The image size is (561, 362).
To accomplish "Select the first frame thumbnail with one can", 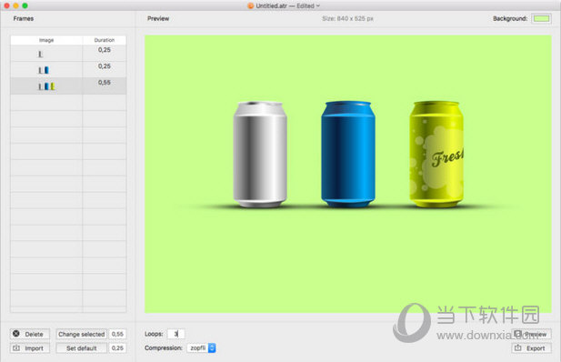I will (x=40, y=54).
